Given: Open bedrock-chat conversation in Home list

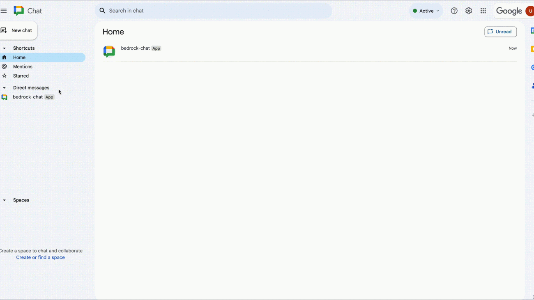Looking at the screenshot, I should (310, 51).
